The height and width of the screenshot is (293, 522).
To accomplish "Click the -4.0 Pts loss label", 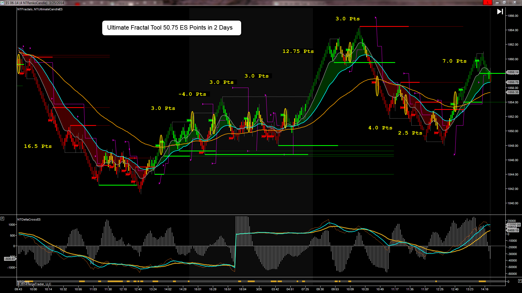I will pyautogui.click(x=192, y=94).
